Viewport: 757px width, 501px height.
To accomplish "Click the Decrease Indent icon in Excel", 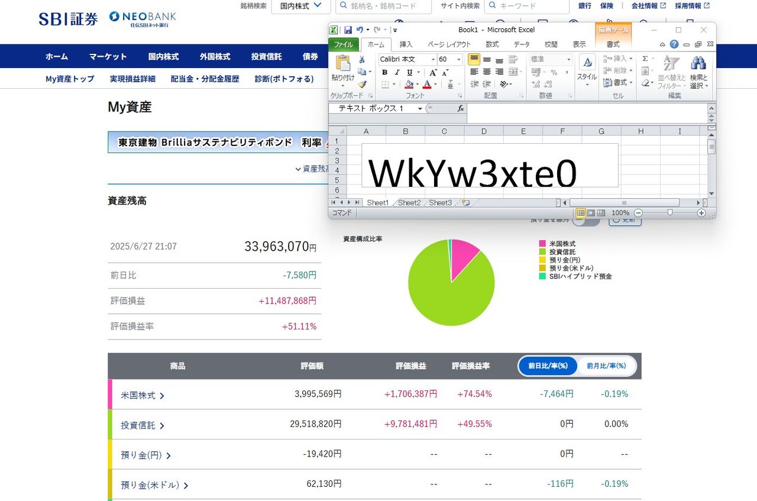I will tap(474, 85).
